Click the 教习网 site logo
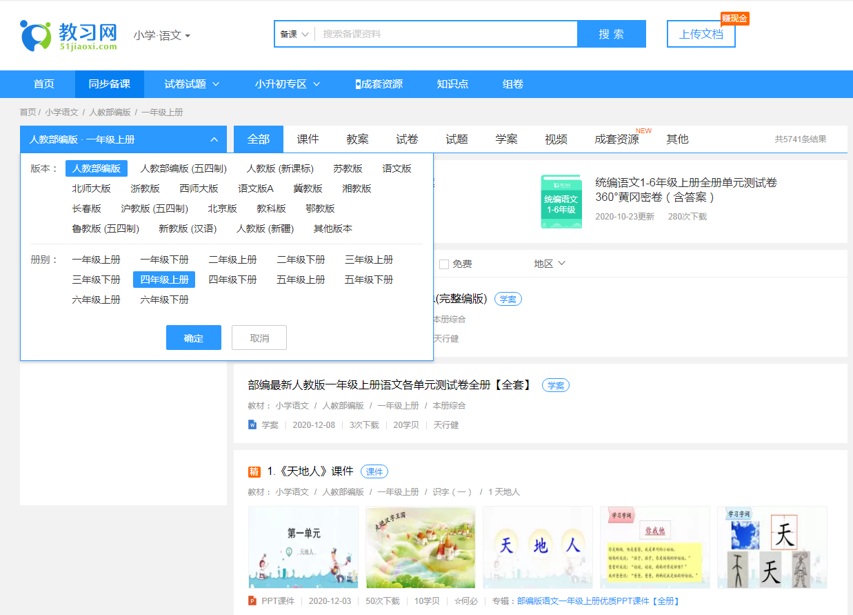Image resolution: width=853 pixels, height=615 pixels. (x=66, y=33)
